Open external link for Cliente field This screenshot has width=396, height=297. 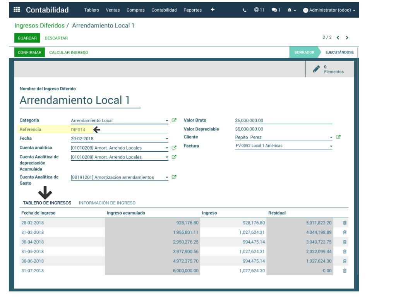[338, 137]
